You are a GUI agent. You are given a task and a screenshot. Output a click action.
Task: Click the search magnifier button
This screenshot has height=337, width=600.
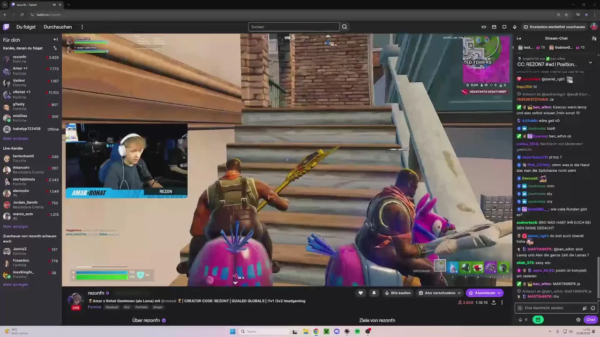(345, 27)
